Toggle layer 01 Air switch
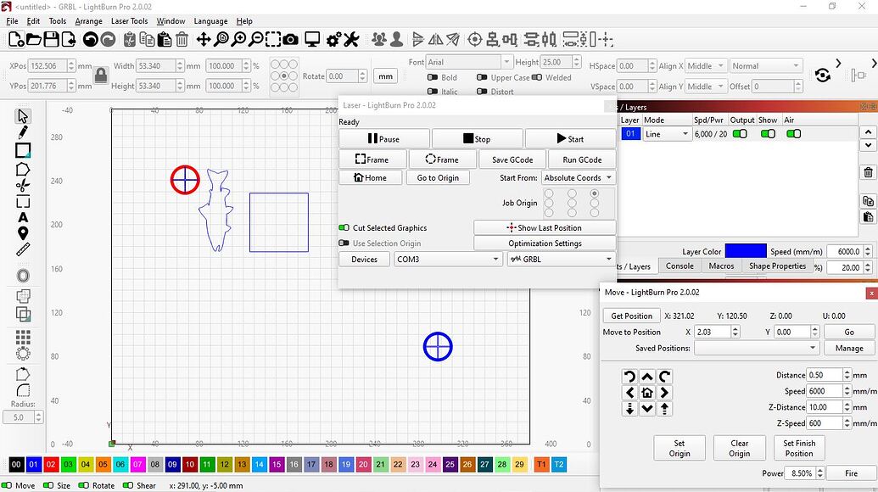Viewport: 878px width, 492px height. [793, 134]
